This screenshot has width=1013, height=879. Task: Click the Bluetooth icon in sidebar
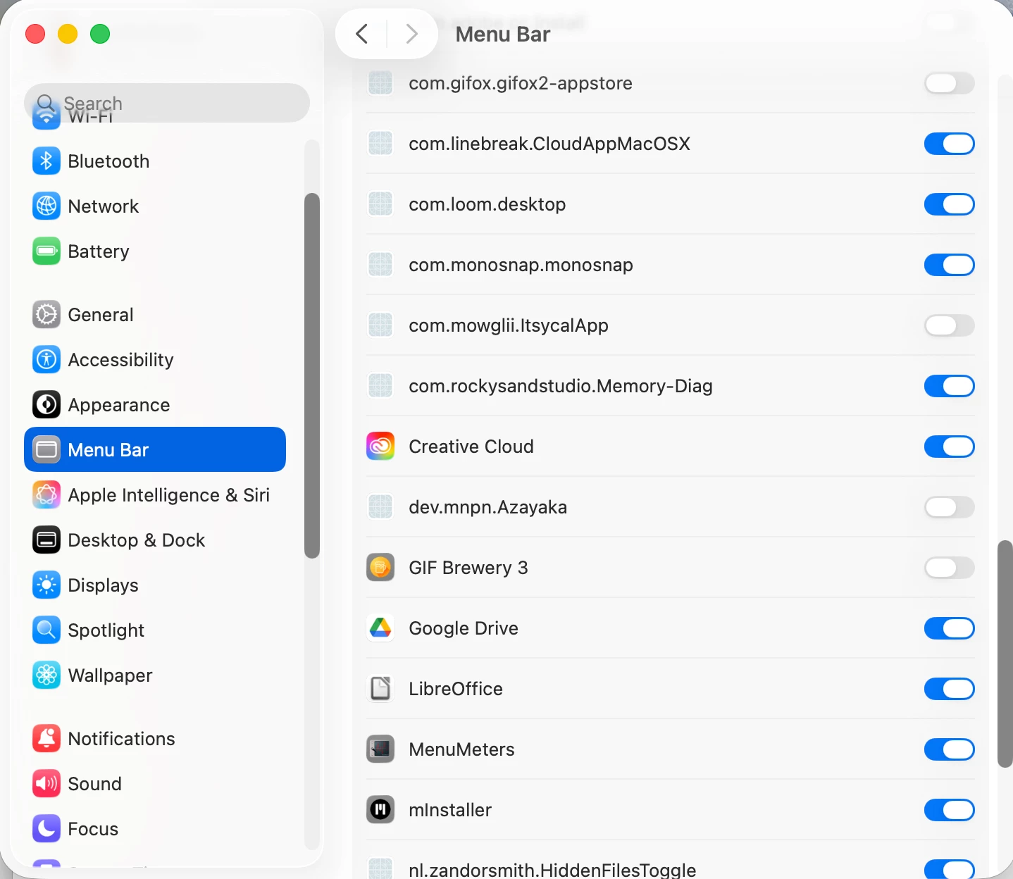point(46,161)
